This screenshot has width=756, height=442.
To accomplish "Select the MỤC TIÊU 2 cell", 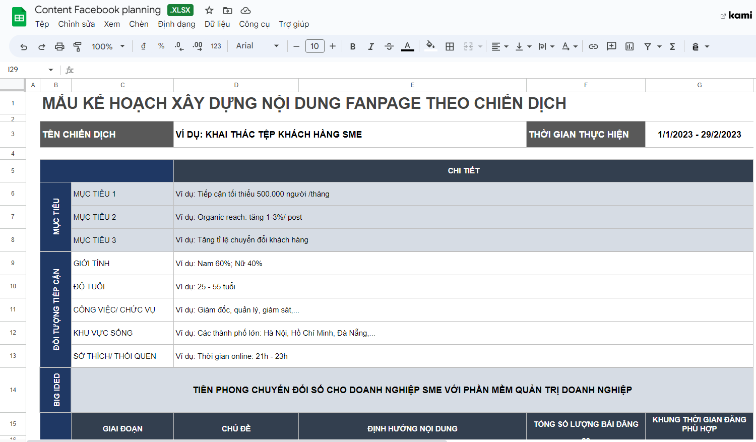I will click(x=122, y=217).
